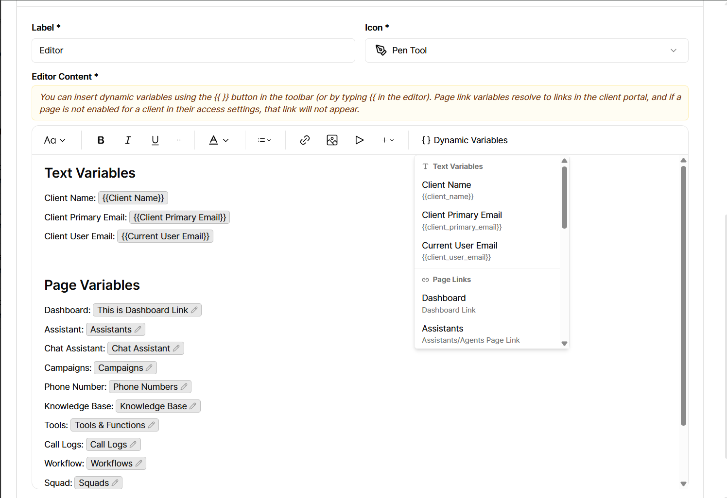This screenshot has height=498, width=727.
Task: Apply italic formatting from toolbar
Action: [128, 140]
